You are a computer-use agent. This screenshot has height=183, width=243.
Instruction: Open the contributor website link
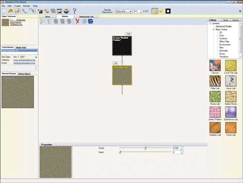tap(24, 60)
